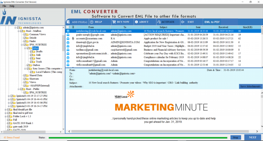
Task: Toggle the Inbox folder checkbox
Action: [x=28, y=48]
